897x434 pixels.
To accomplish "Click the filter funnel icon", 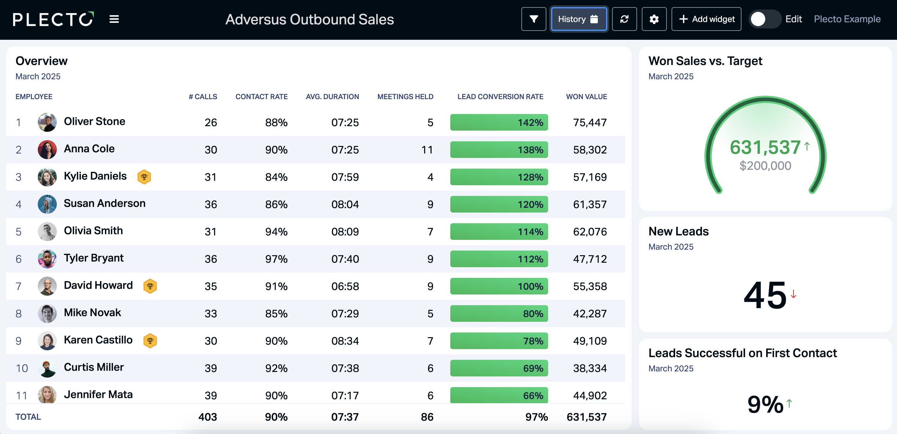I will [x=534, y=19].
